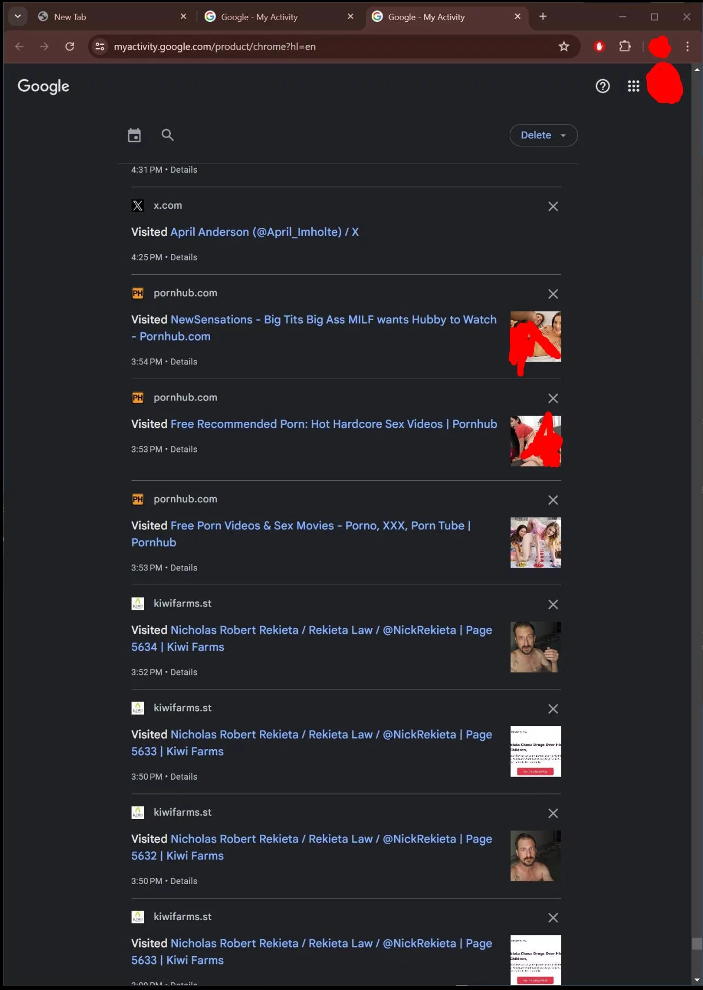
Task: Open Details for the 3:54 PM entry
Action: pos(184,362)
